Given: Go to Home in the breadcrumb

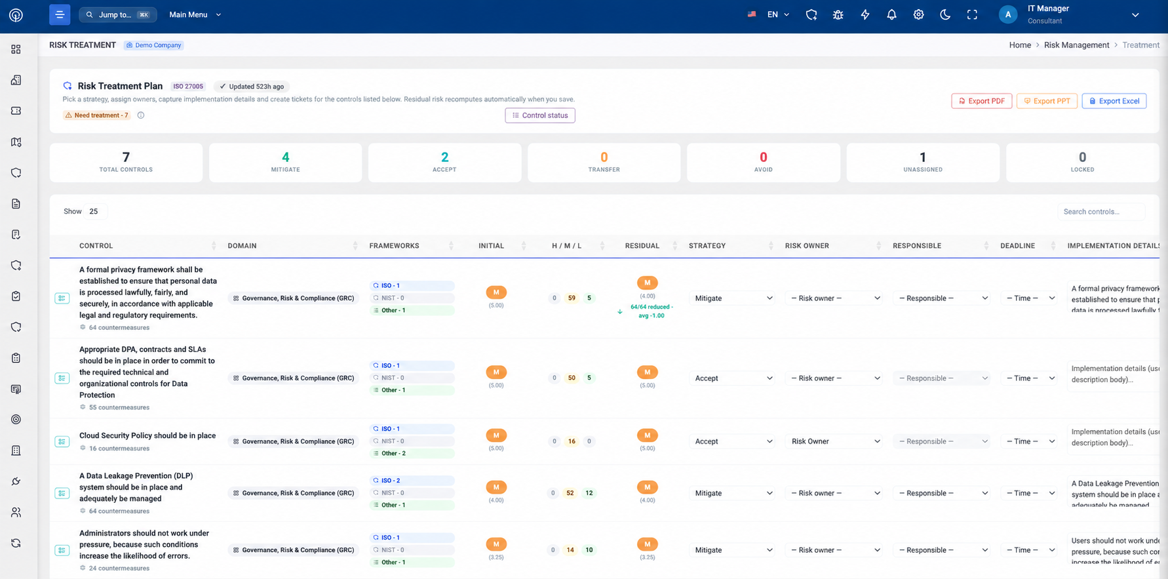Looking at the screenshot, I should click(x=1020, y=45).
